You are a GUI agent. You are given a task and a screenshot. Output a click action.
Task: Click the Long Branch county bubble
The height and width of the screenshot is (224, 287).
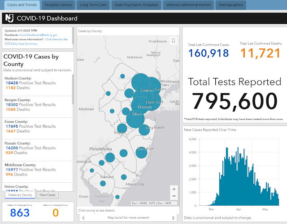(144, 130)
